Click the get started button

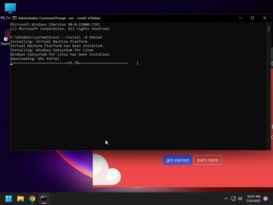(177, 160)
